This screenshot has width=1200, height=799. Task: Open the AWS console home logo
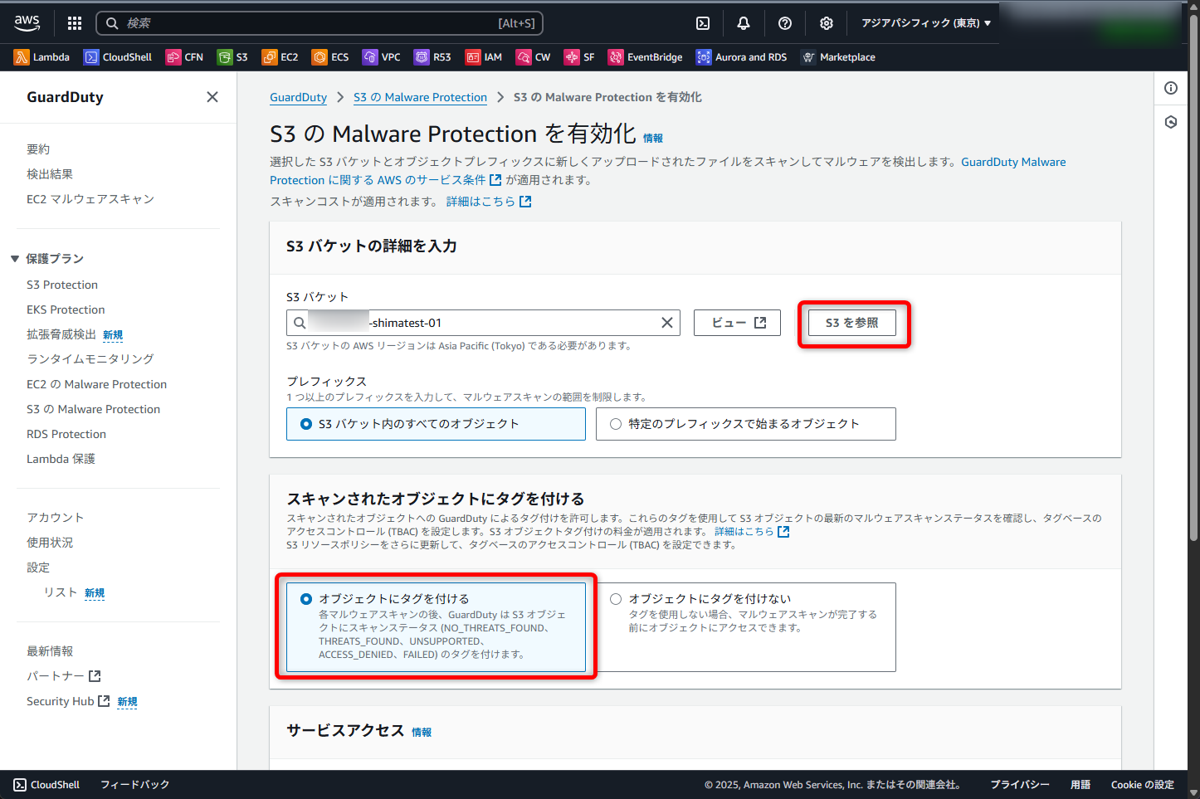[27, 23]
